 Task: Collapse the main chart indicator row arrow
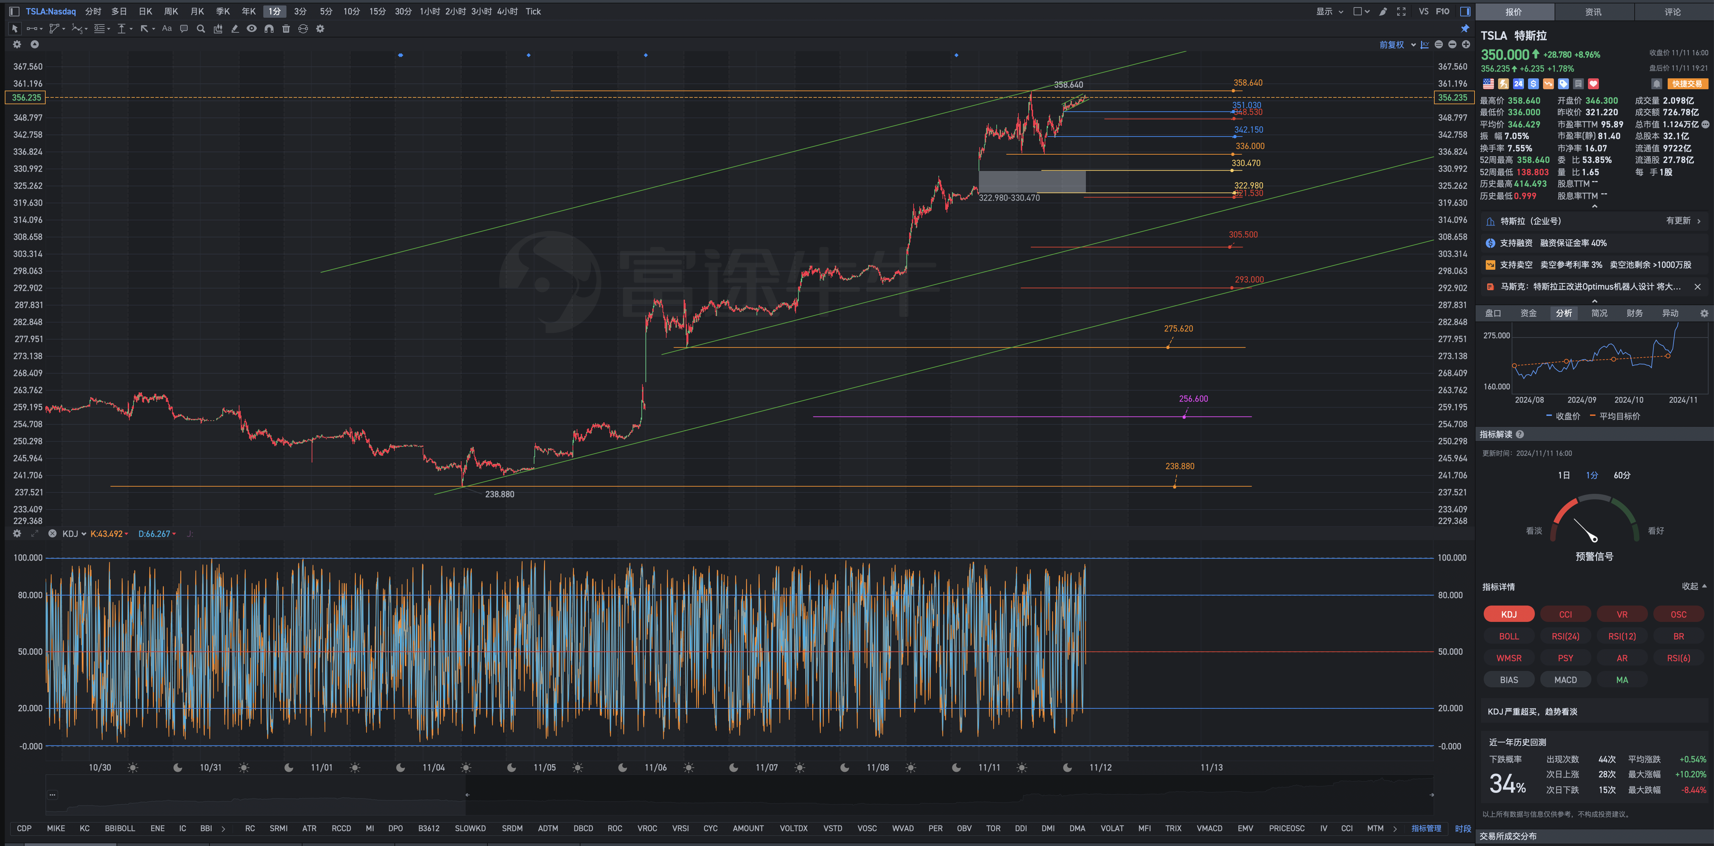point(35,45)
